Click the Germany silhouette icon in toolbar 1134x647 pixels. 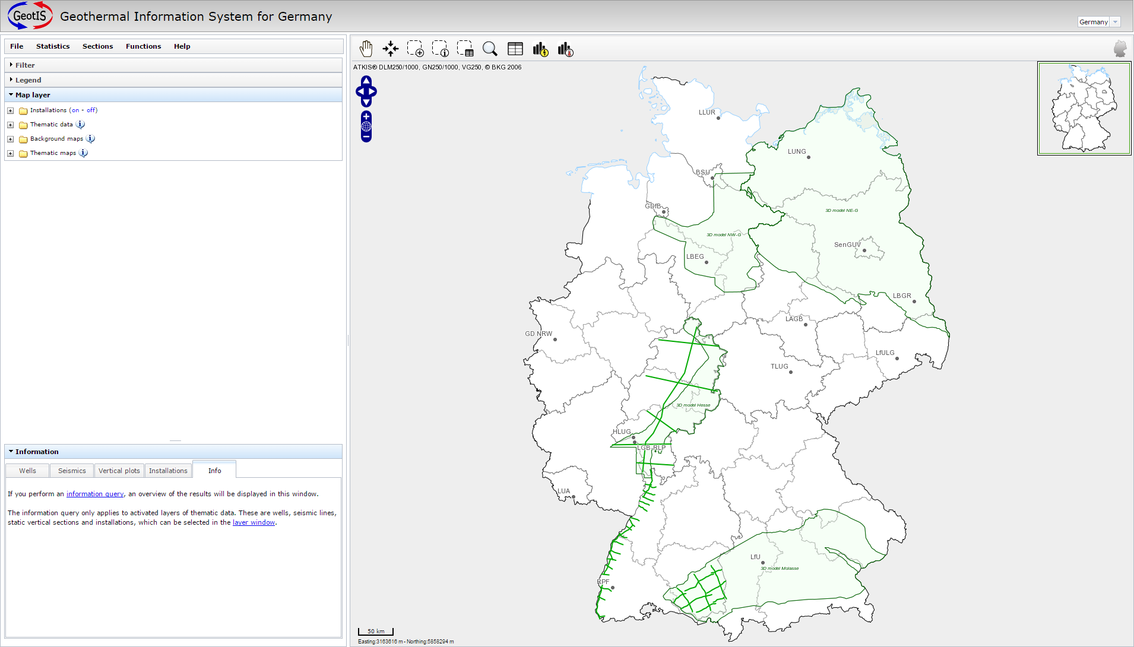pos(1120,49)
